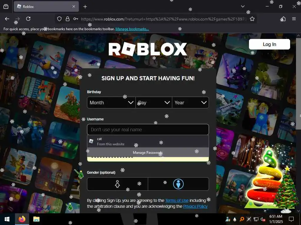View site security padlock information

click(x=67, y=19)
